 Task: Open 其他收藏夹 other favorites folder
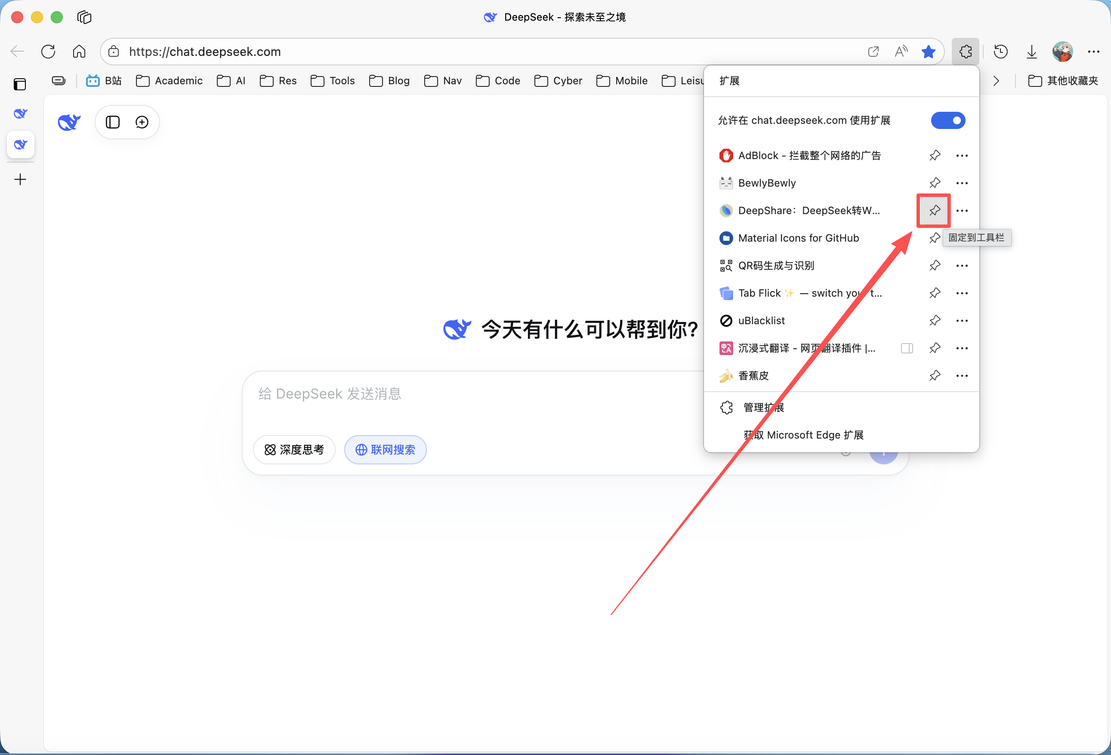click(x=1063, y=81)
